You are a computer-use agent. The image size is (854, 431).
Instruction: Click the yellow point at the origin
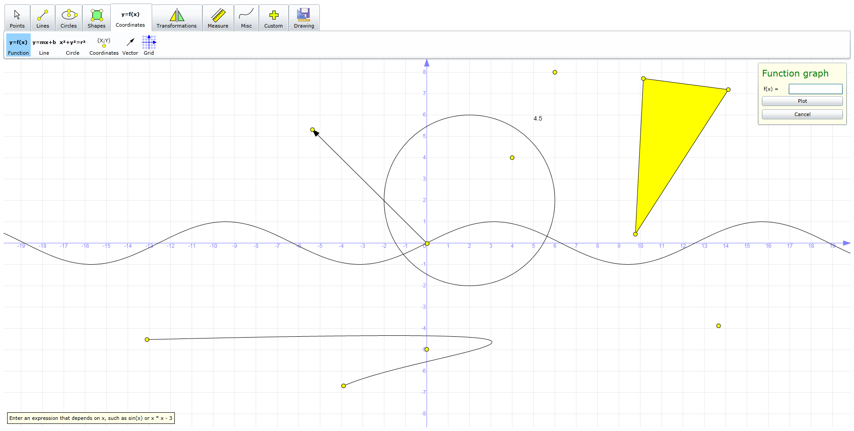[427, 243]
